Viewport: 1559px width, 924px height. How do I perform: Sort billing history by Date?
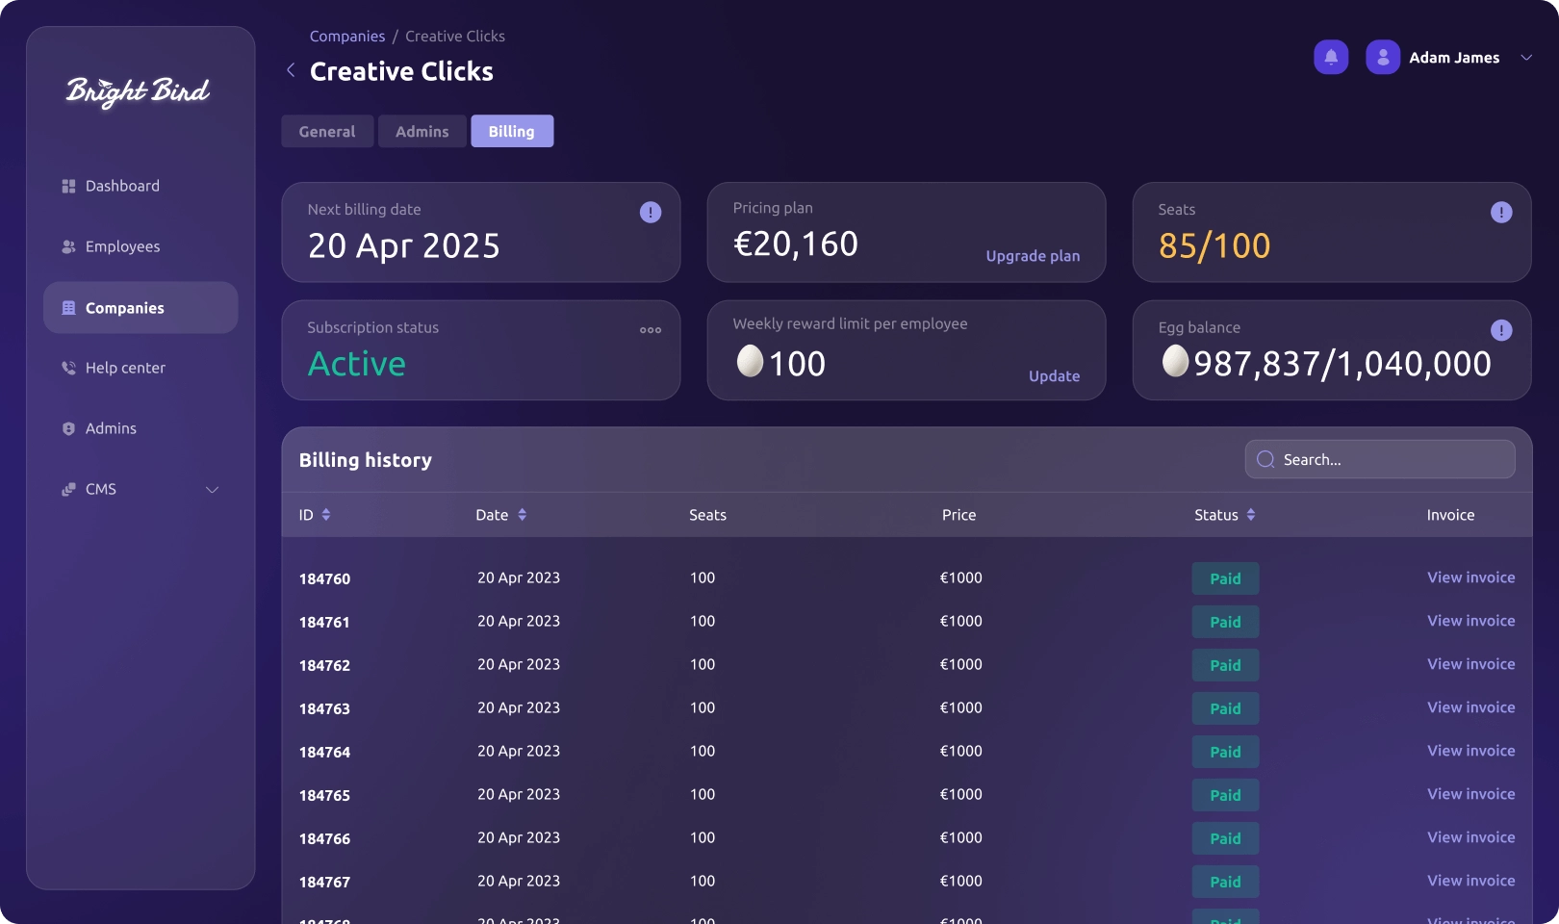click(x=522, y=515)
